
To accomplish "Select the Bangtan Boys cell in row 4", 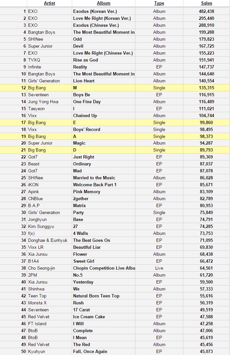I will 49,32.
